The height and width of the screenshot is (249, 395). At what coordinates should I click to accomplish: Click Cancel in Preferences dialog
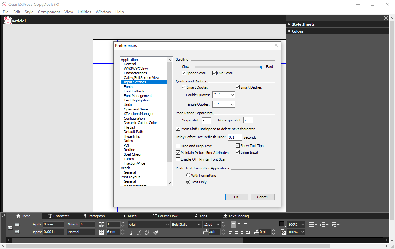262,197
